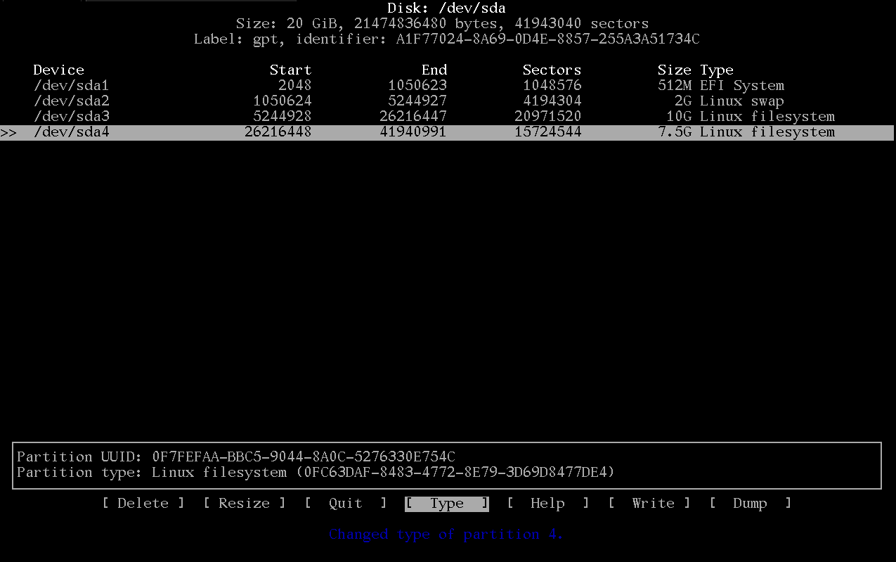This screenshot has height=562, width=896.
Task: Click the Size column header
Action: [674, 70]
